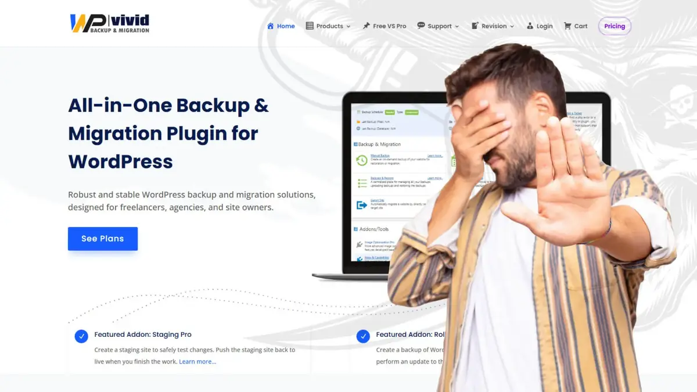
Task: Click the user icon beside Login
Action: click(530, 26)
